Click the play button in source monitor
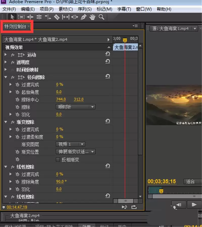The image size is (202, 227). [194, 205]
